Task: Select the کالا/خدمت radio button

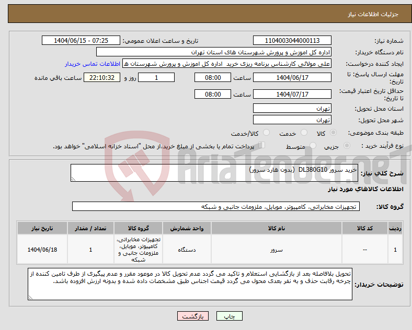Action: coord(267,133)
